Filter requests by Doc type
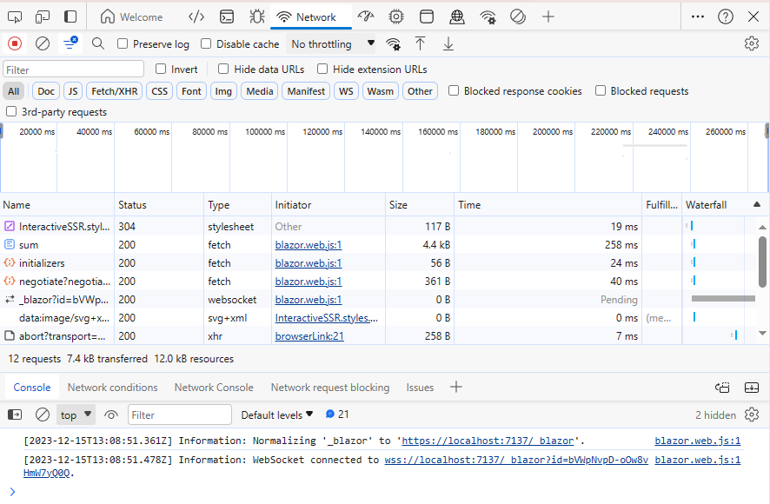This screenshot has width=770, height=504. tap(46, 91)
